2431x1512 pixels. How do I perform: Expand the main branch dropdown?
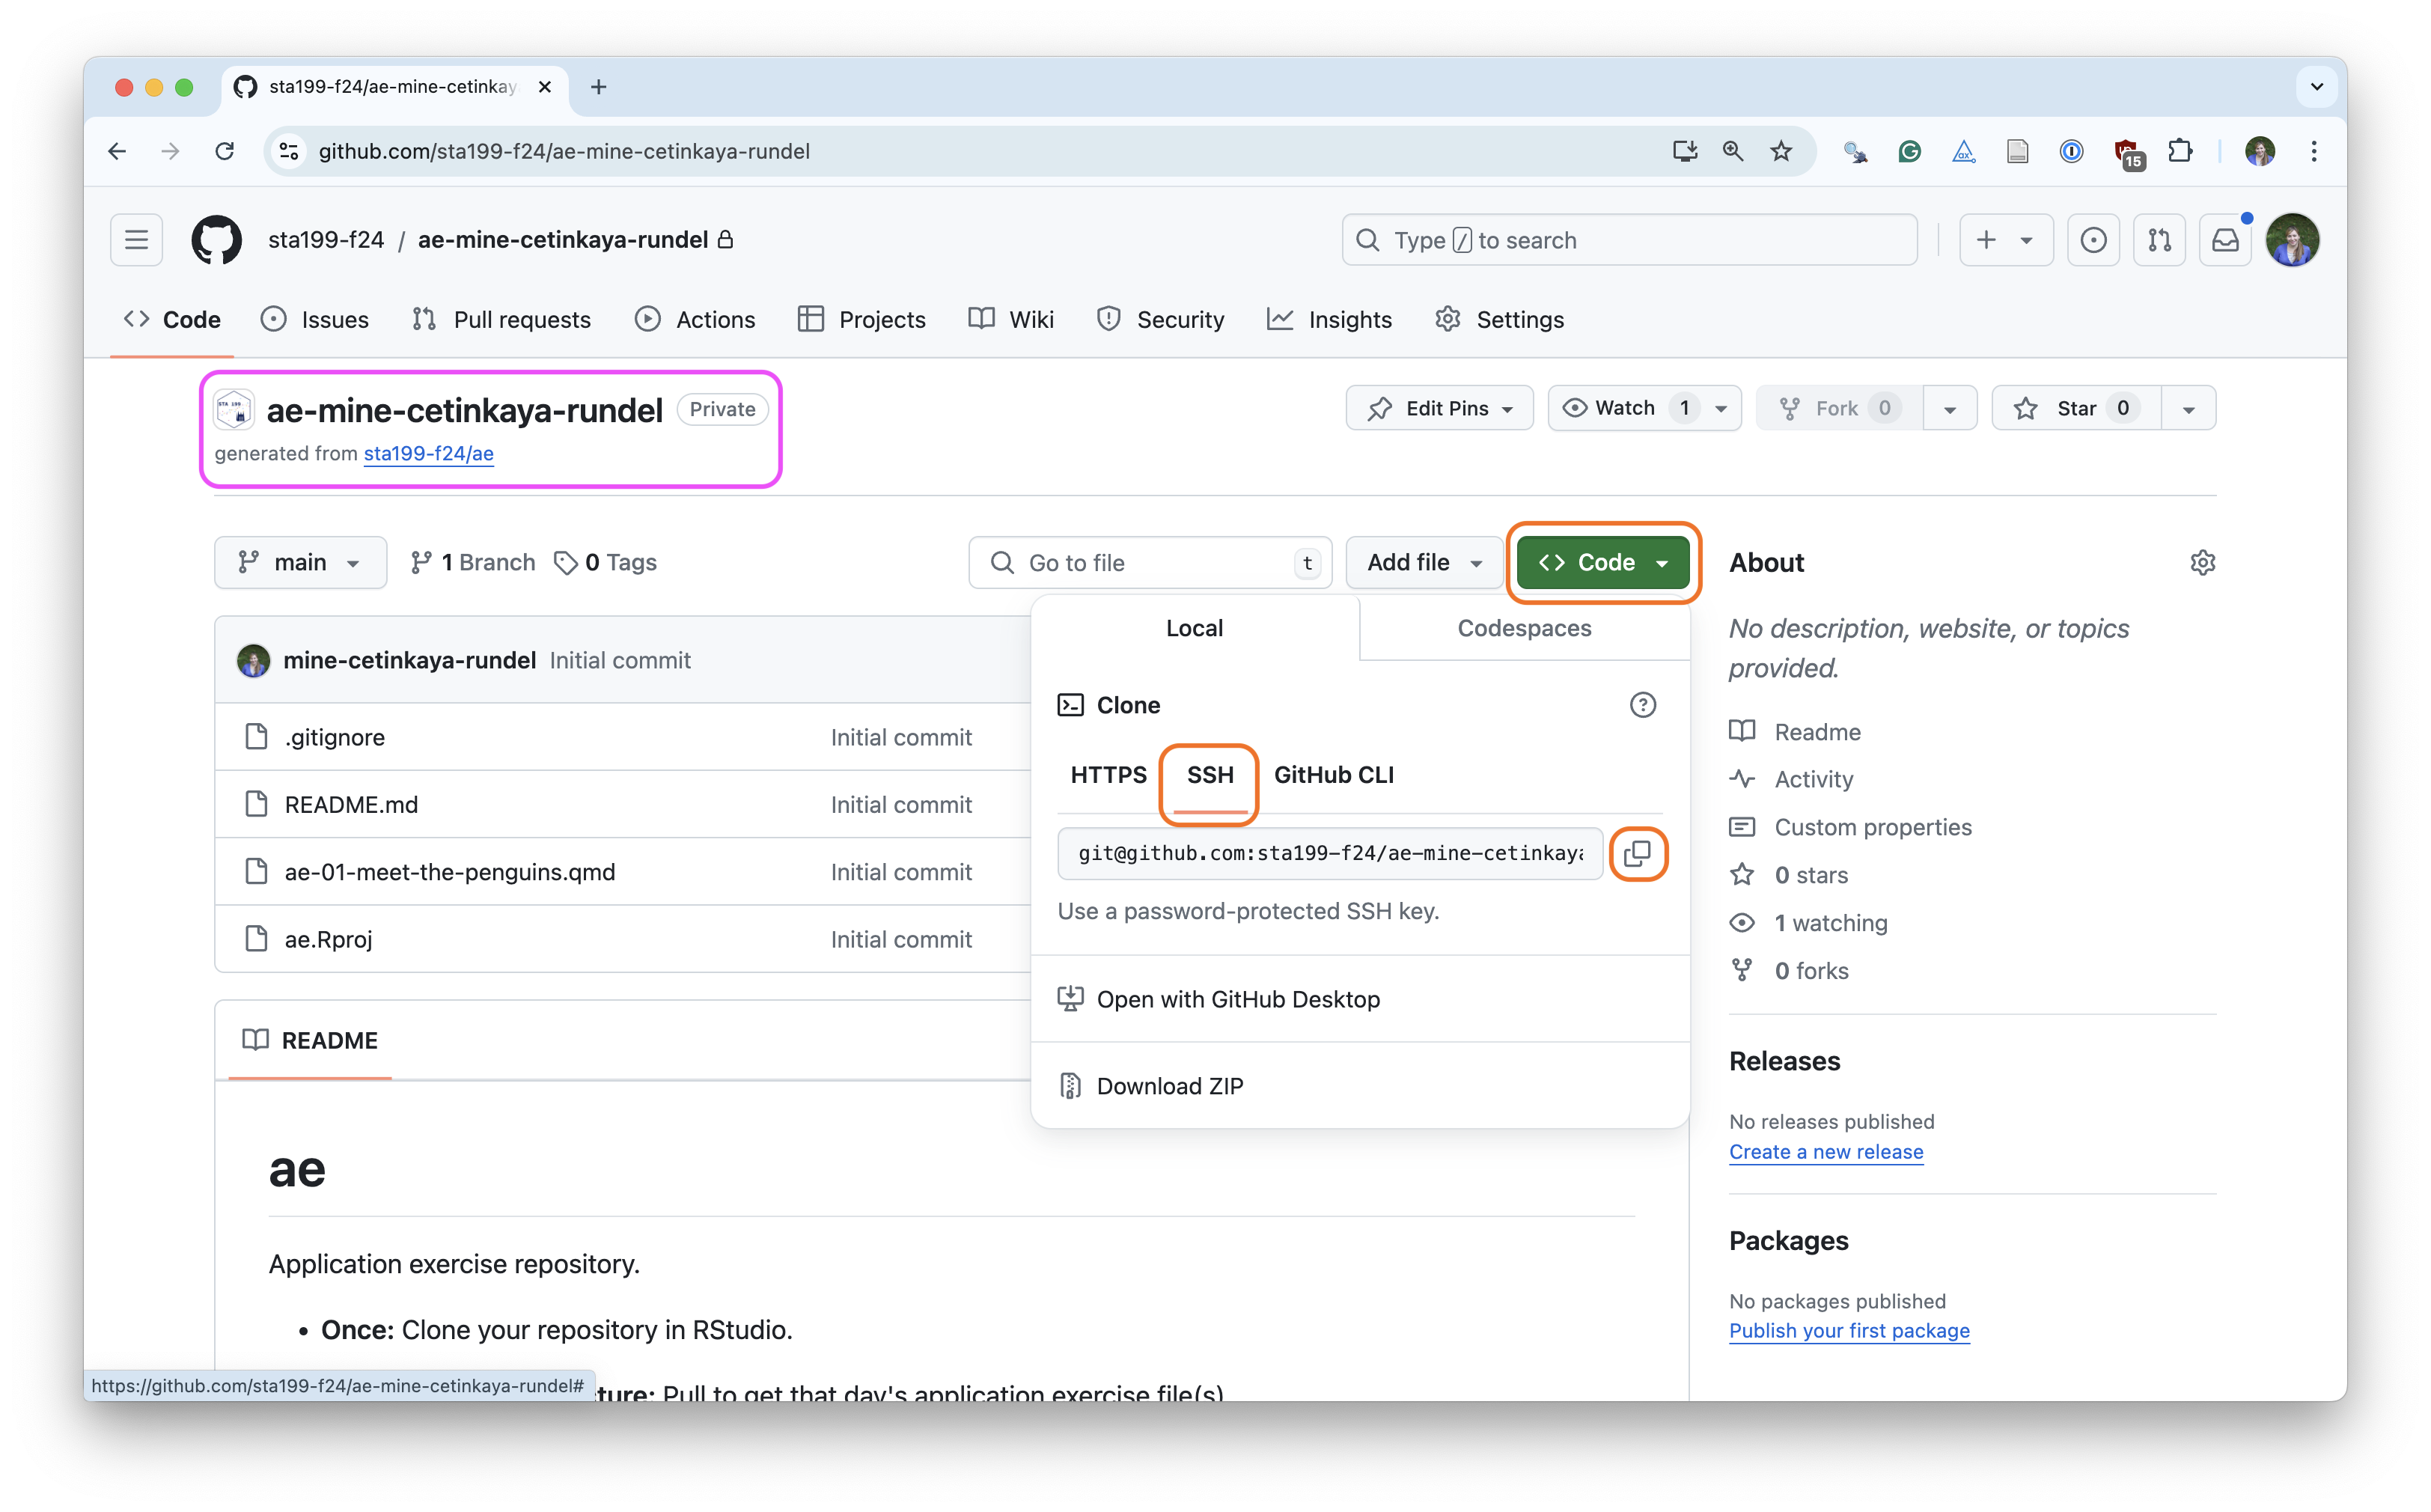click(x=300, y=563)
